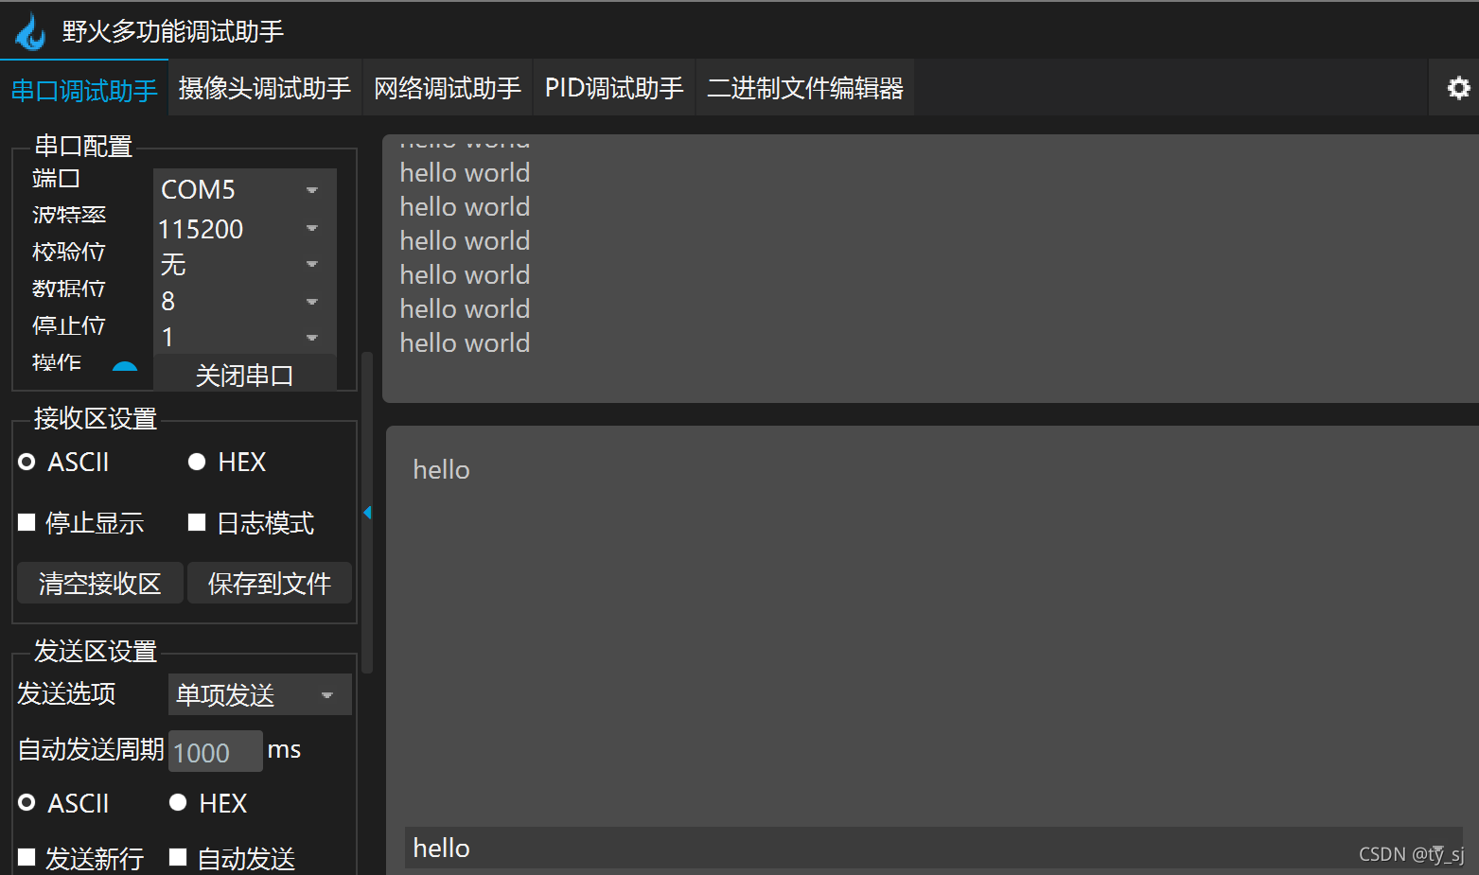Open the 摄像头调试助手 tab

pos(265,88)
